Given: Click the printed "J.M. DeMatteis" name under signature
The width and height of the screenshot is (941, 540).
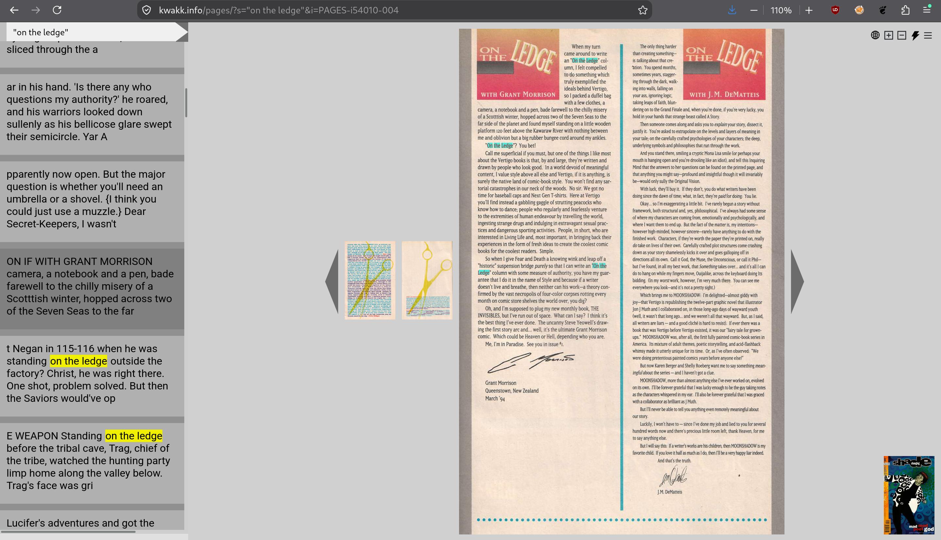Looking at the screenshot, I should 669,492.
